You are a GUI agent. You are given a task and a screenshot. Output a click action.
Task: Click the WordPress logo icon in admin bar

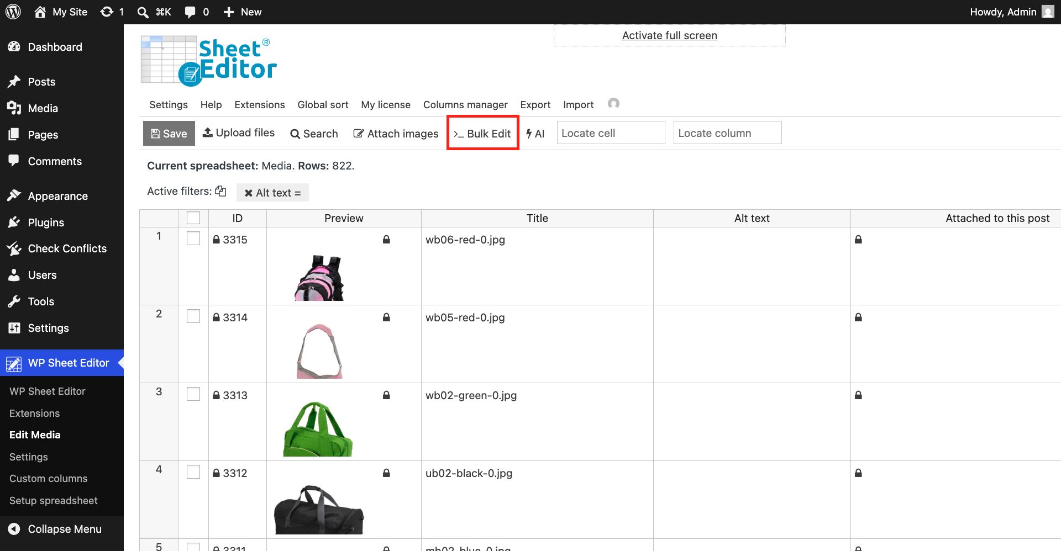[13, 12]
